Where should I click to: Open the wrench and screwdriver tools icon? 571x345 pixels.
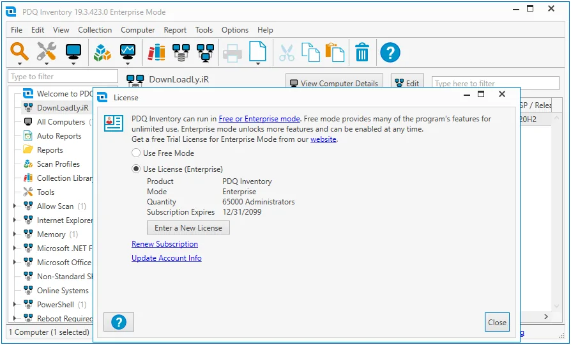point(46,51)
